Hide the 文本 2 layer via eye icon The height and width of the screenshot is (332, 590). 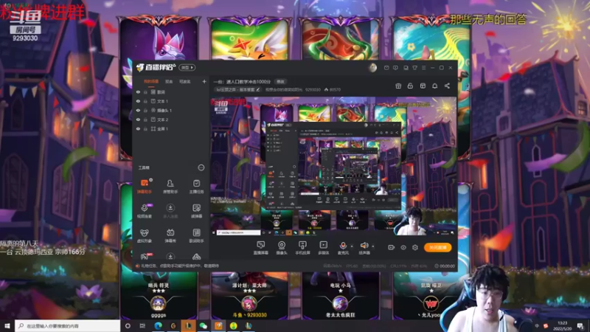coord(138,120)
